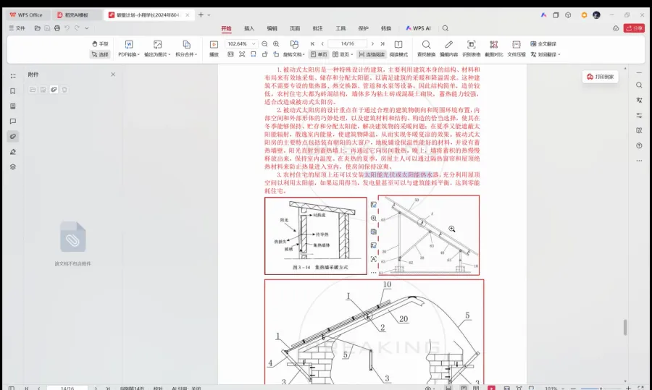This screenshot has width=652, height=390.
Task: Toggle 连续阅读 continuous reading
Action: point(372,54)
